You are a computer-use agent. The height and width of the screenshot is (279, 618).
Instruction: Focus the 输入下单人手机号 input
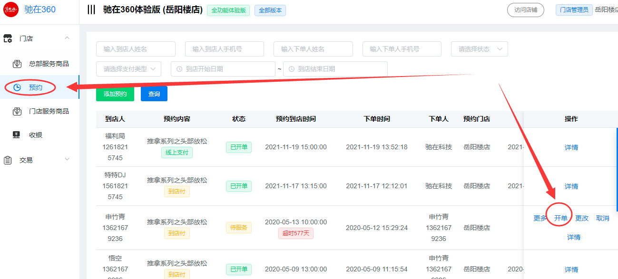click(x=402, y=49)
